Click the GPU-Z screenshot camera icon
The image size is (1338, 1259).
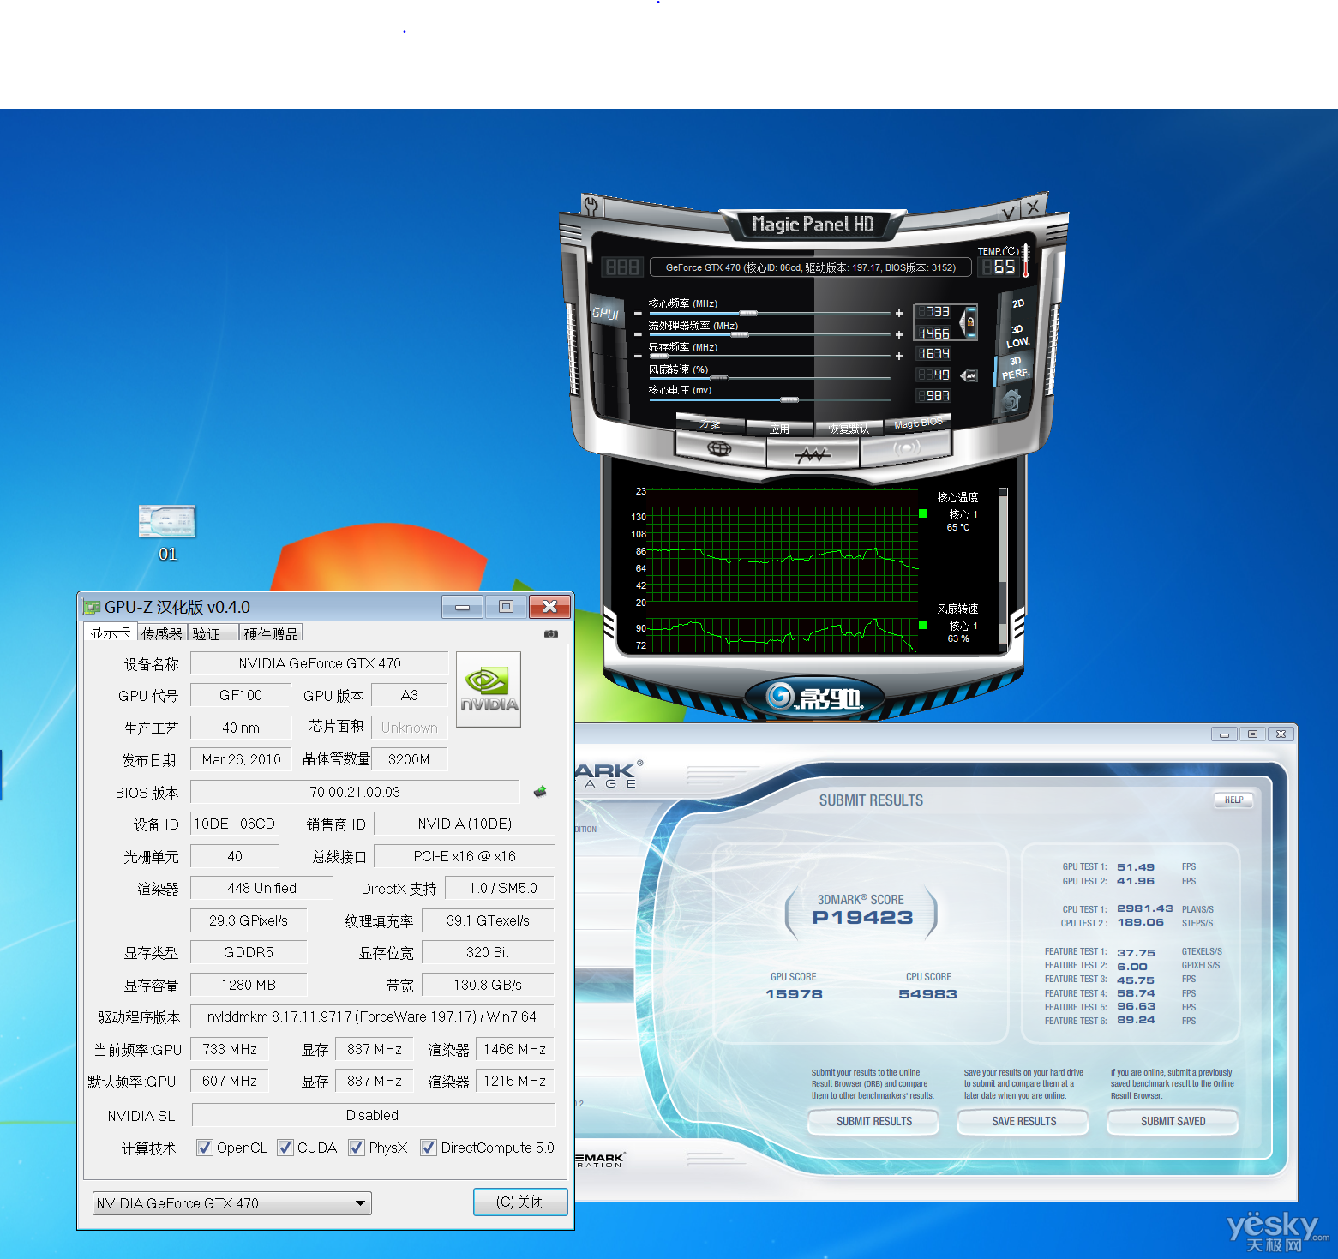551,634
